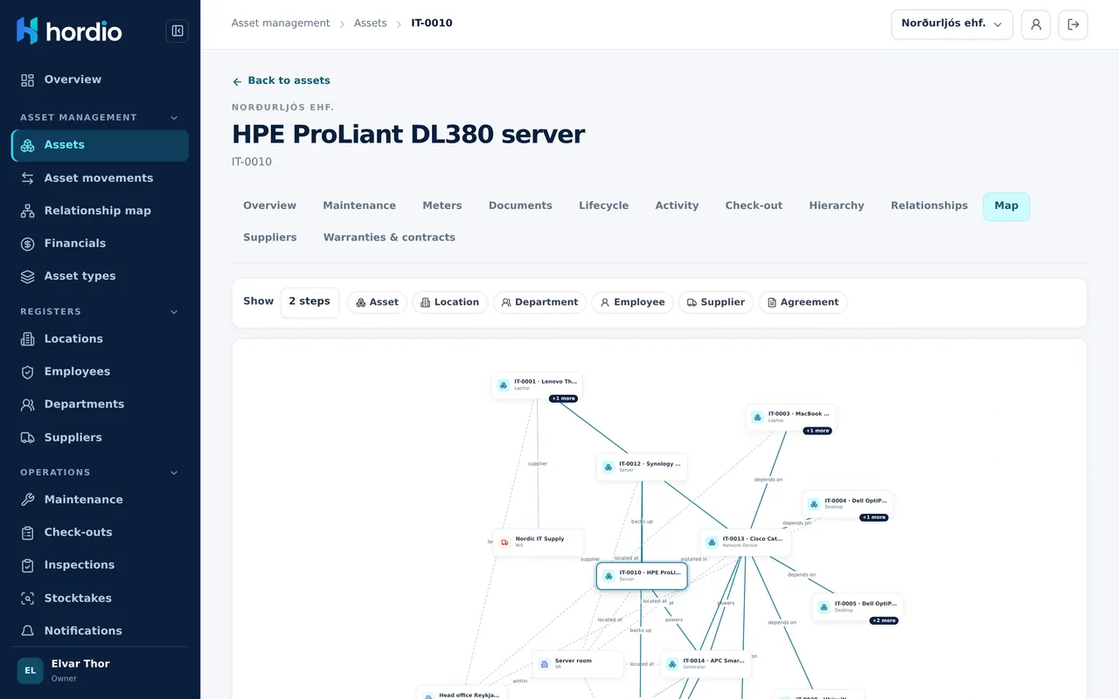Viewport: 1119px width, 699px height.
Task: Toggle the Supplier filter chip
Action: click(x=716, y=302)
